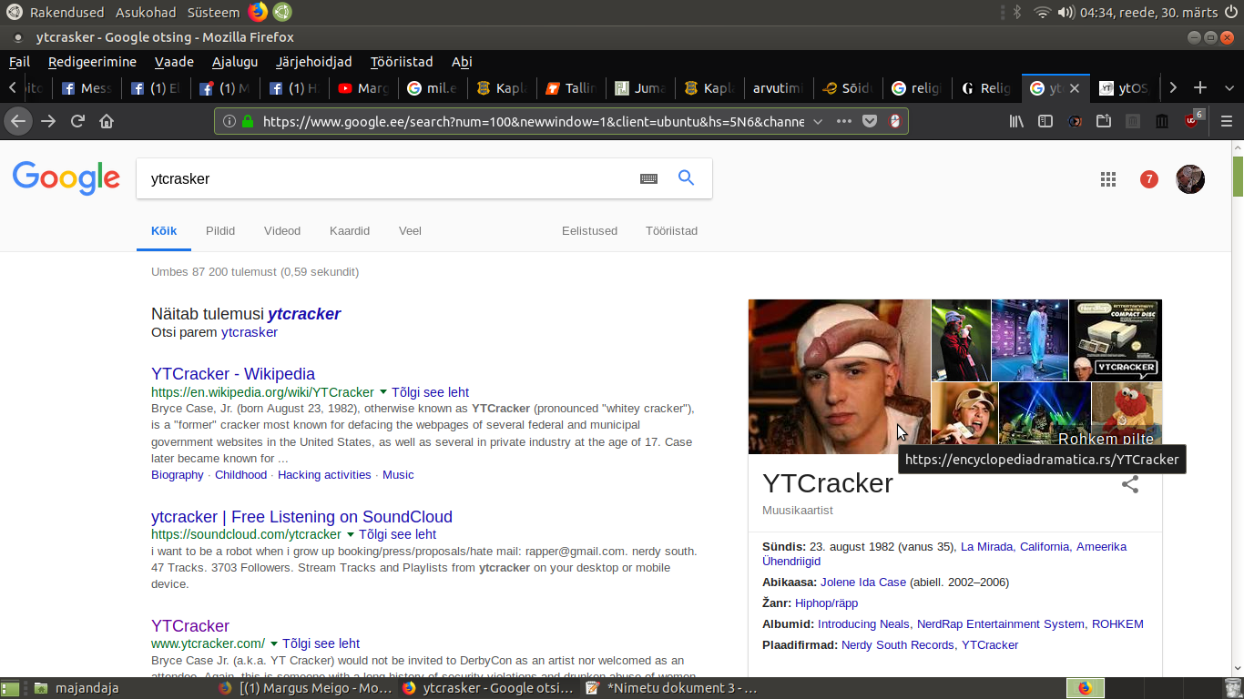Open the on-screen keyboard in search box
The height and width of the screenshot is (699, 1244).
(648, 179)
